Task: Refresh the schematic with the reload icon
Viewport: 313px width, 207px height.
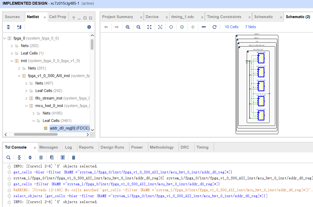Action: point(214,27)
